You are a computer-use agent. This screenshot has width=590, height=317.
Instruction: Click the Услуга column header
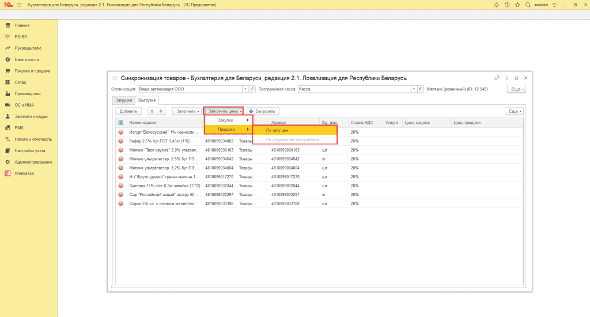392,122
